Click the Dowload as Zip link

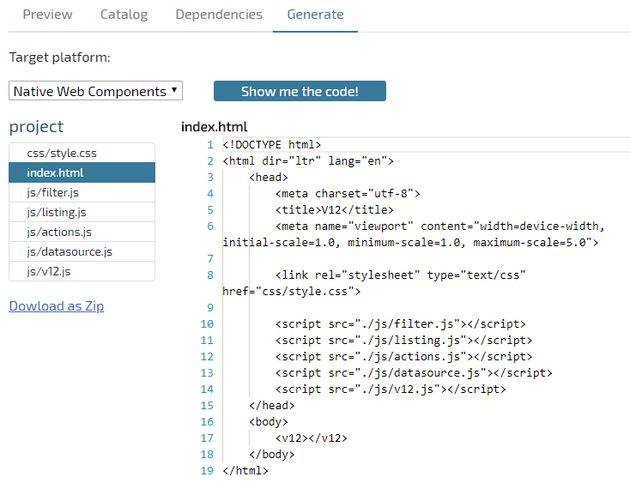[57, 306]
